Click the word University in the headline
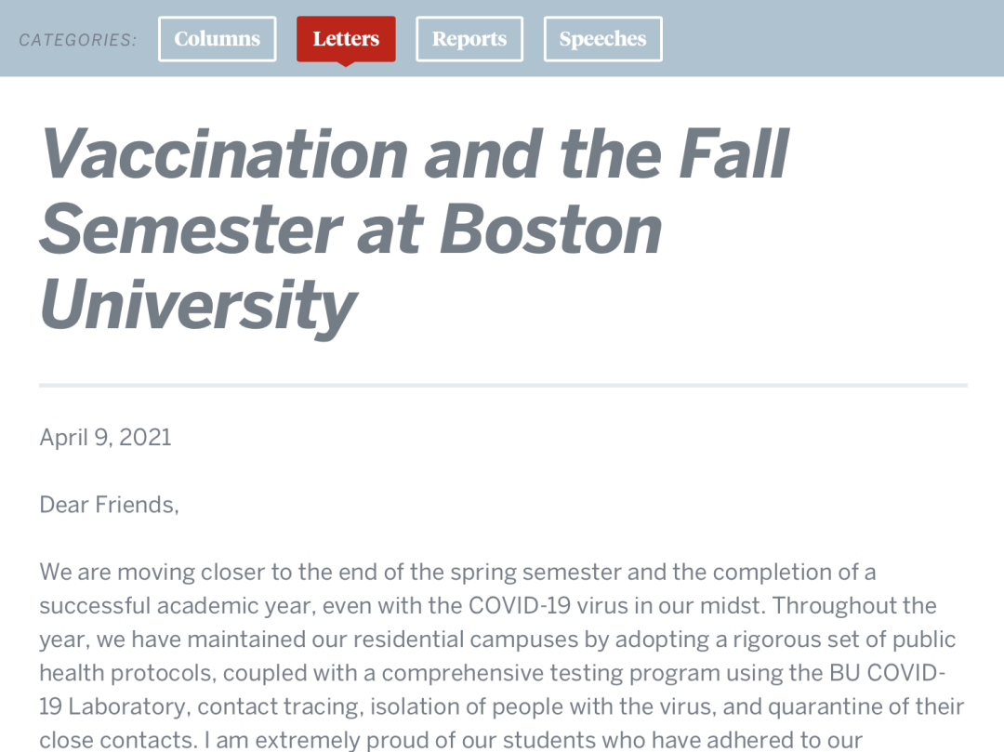The image size is (1004, 752). 199,306
